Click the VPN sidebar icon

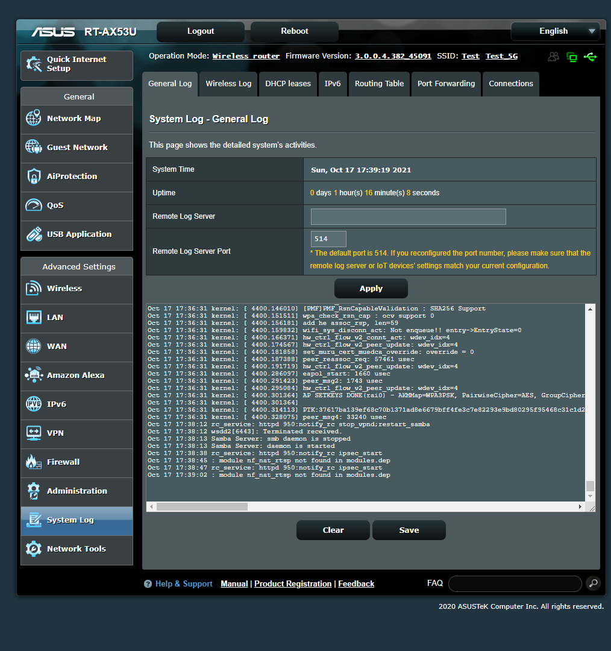tap(34, 433)
